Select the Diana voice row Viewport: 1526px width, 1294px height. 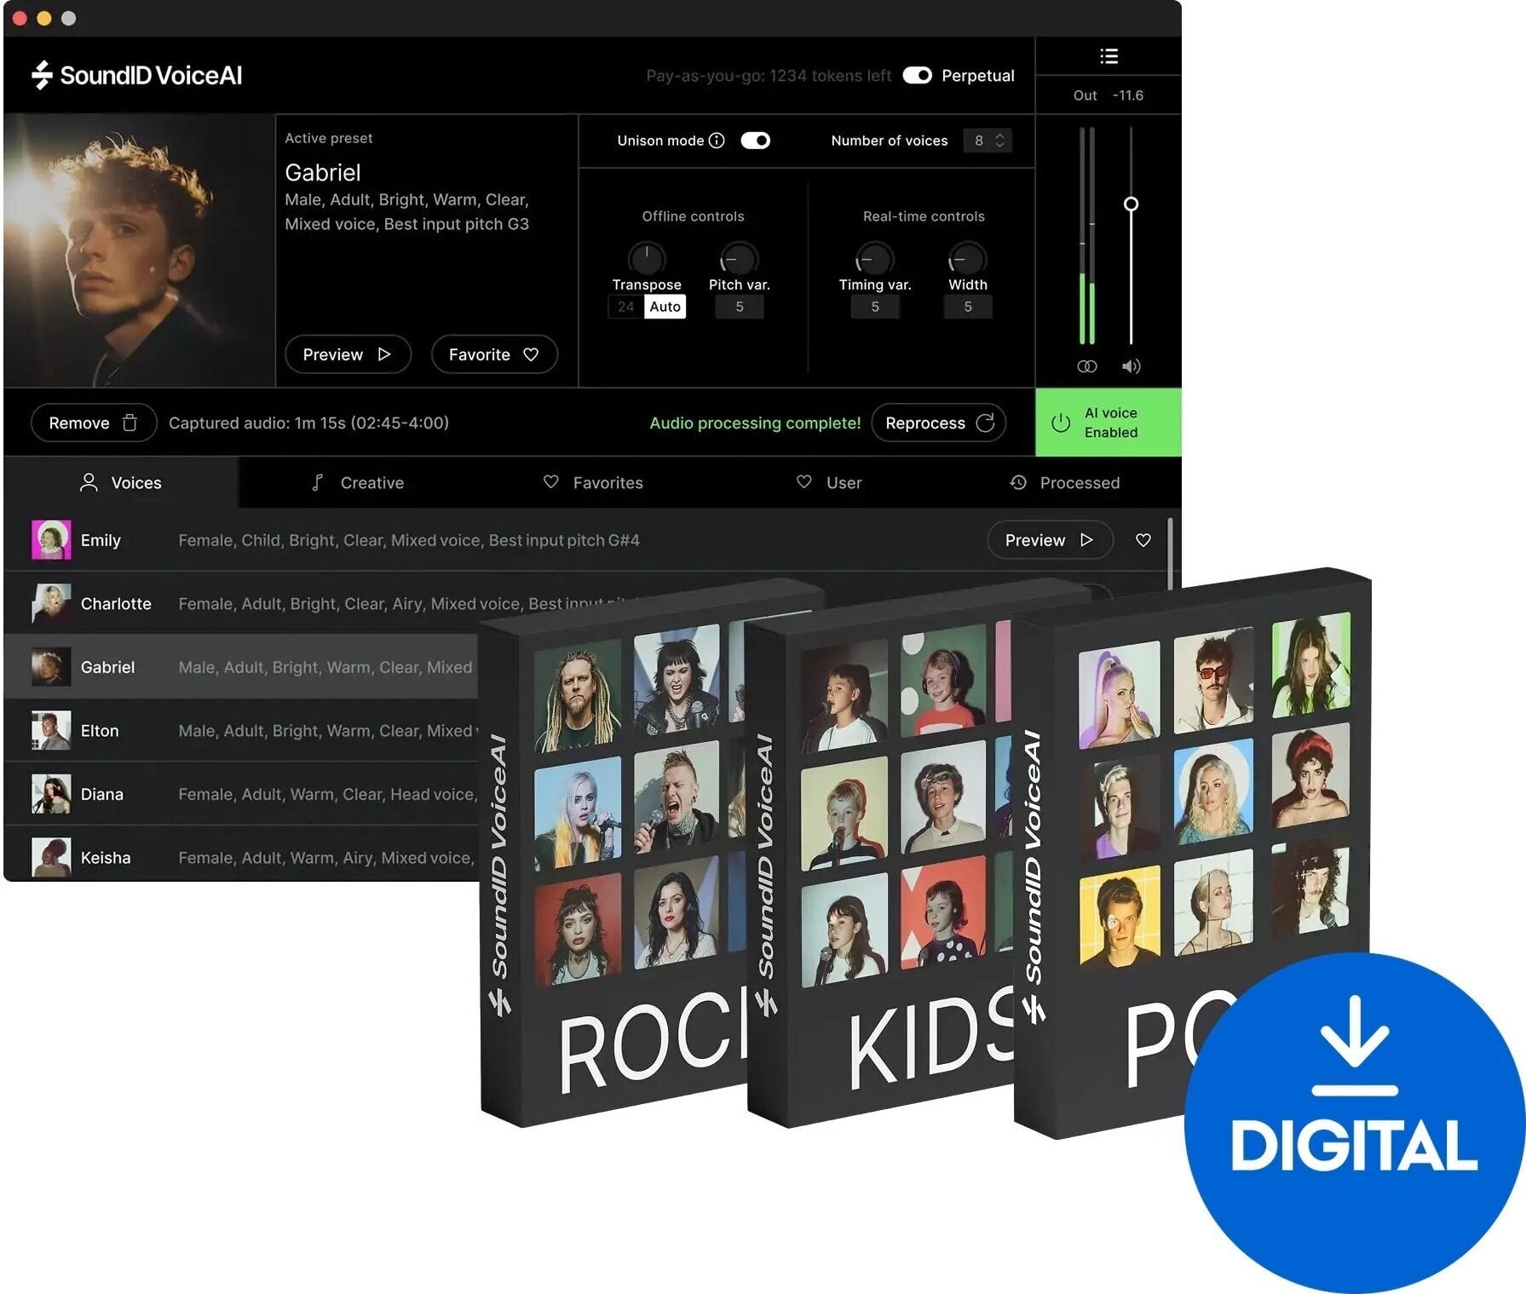point(243,794)
